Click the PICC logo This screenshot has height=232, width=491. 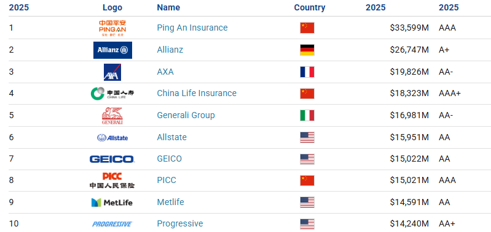112,181
